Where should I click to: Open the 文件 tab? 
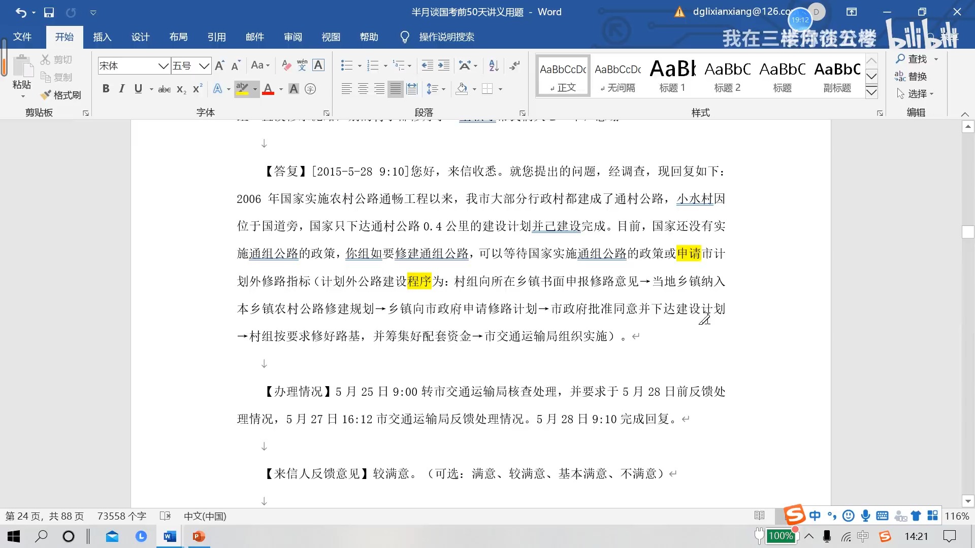pos(22,37)
